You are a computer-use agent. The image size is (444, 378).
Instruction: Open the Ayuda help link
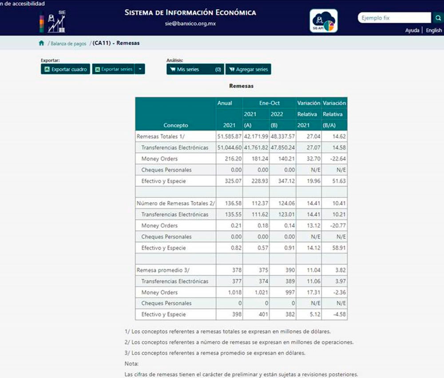pos(412,30)
